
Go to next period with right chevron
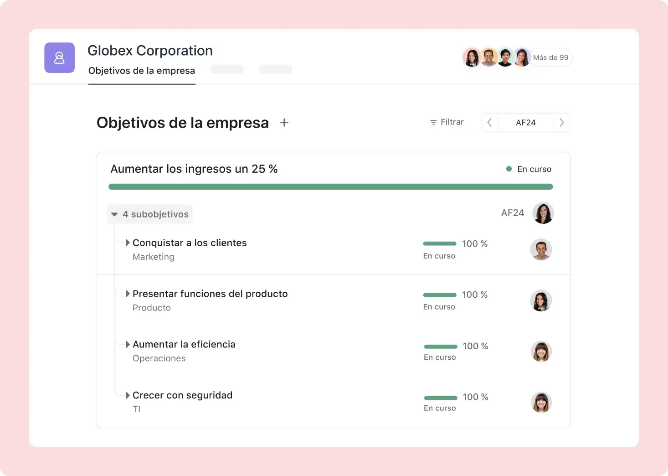561,123
